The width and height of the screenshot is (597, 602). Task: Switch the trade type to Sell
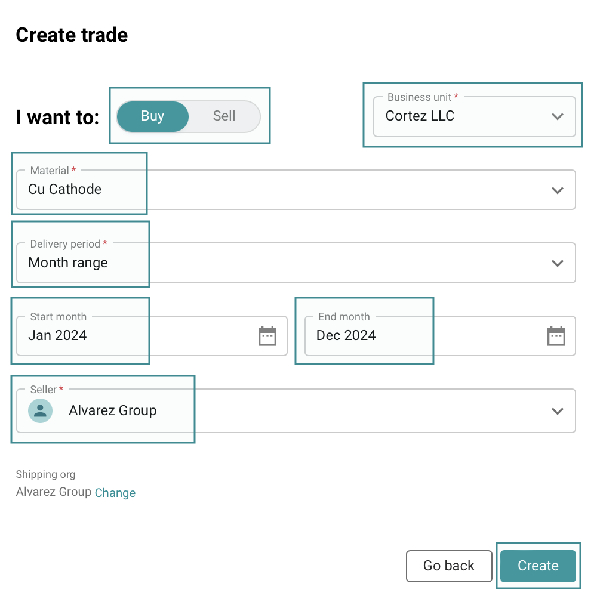224,116
